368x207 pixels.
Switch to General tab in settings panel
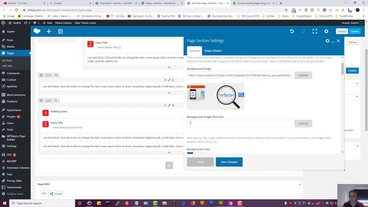[x=194, y=51]
